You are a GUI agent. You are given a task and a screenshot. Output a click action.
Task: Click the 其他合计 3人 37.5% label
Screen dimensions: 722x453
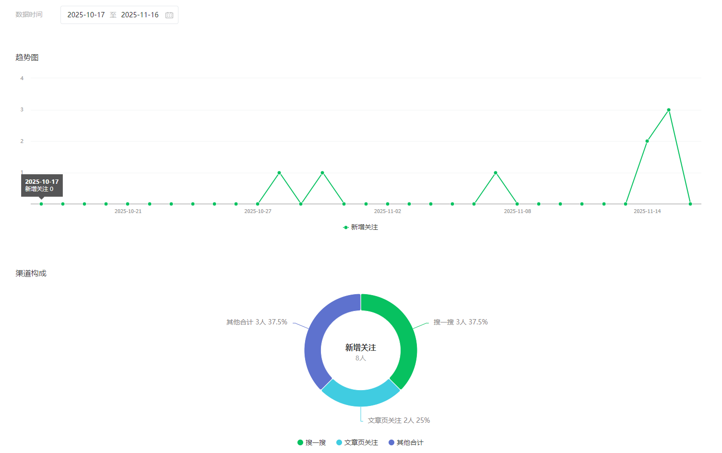point(257,322)
